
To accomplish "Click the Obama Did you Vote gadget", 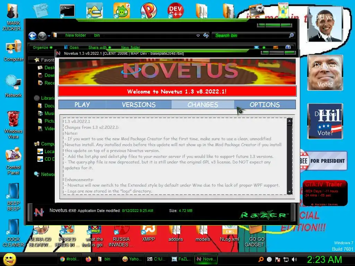I will [325, 24].
